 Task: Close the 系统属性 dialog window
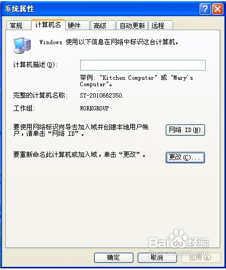(x=217, y=9)
